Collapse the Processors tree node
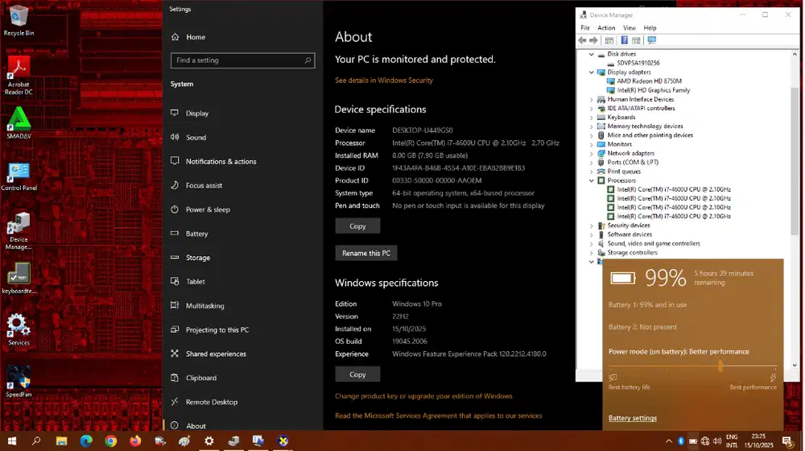This screenshot has height=451, width=805. click(x=592, y=180)
